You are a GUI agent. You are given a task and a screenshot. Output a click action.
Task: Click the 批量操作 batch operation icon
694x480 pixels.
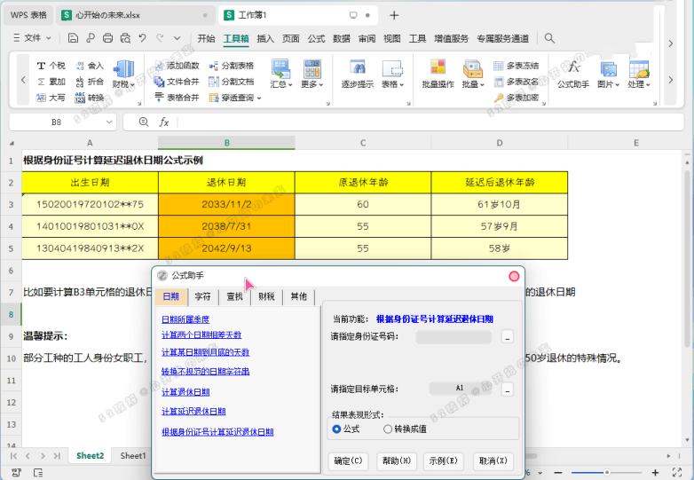pos(438,74)
